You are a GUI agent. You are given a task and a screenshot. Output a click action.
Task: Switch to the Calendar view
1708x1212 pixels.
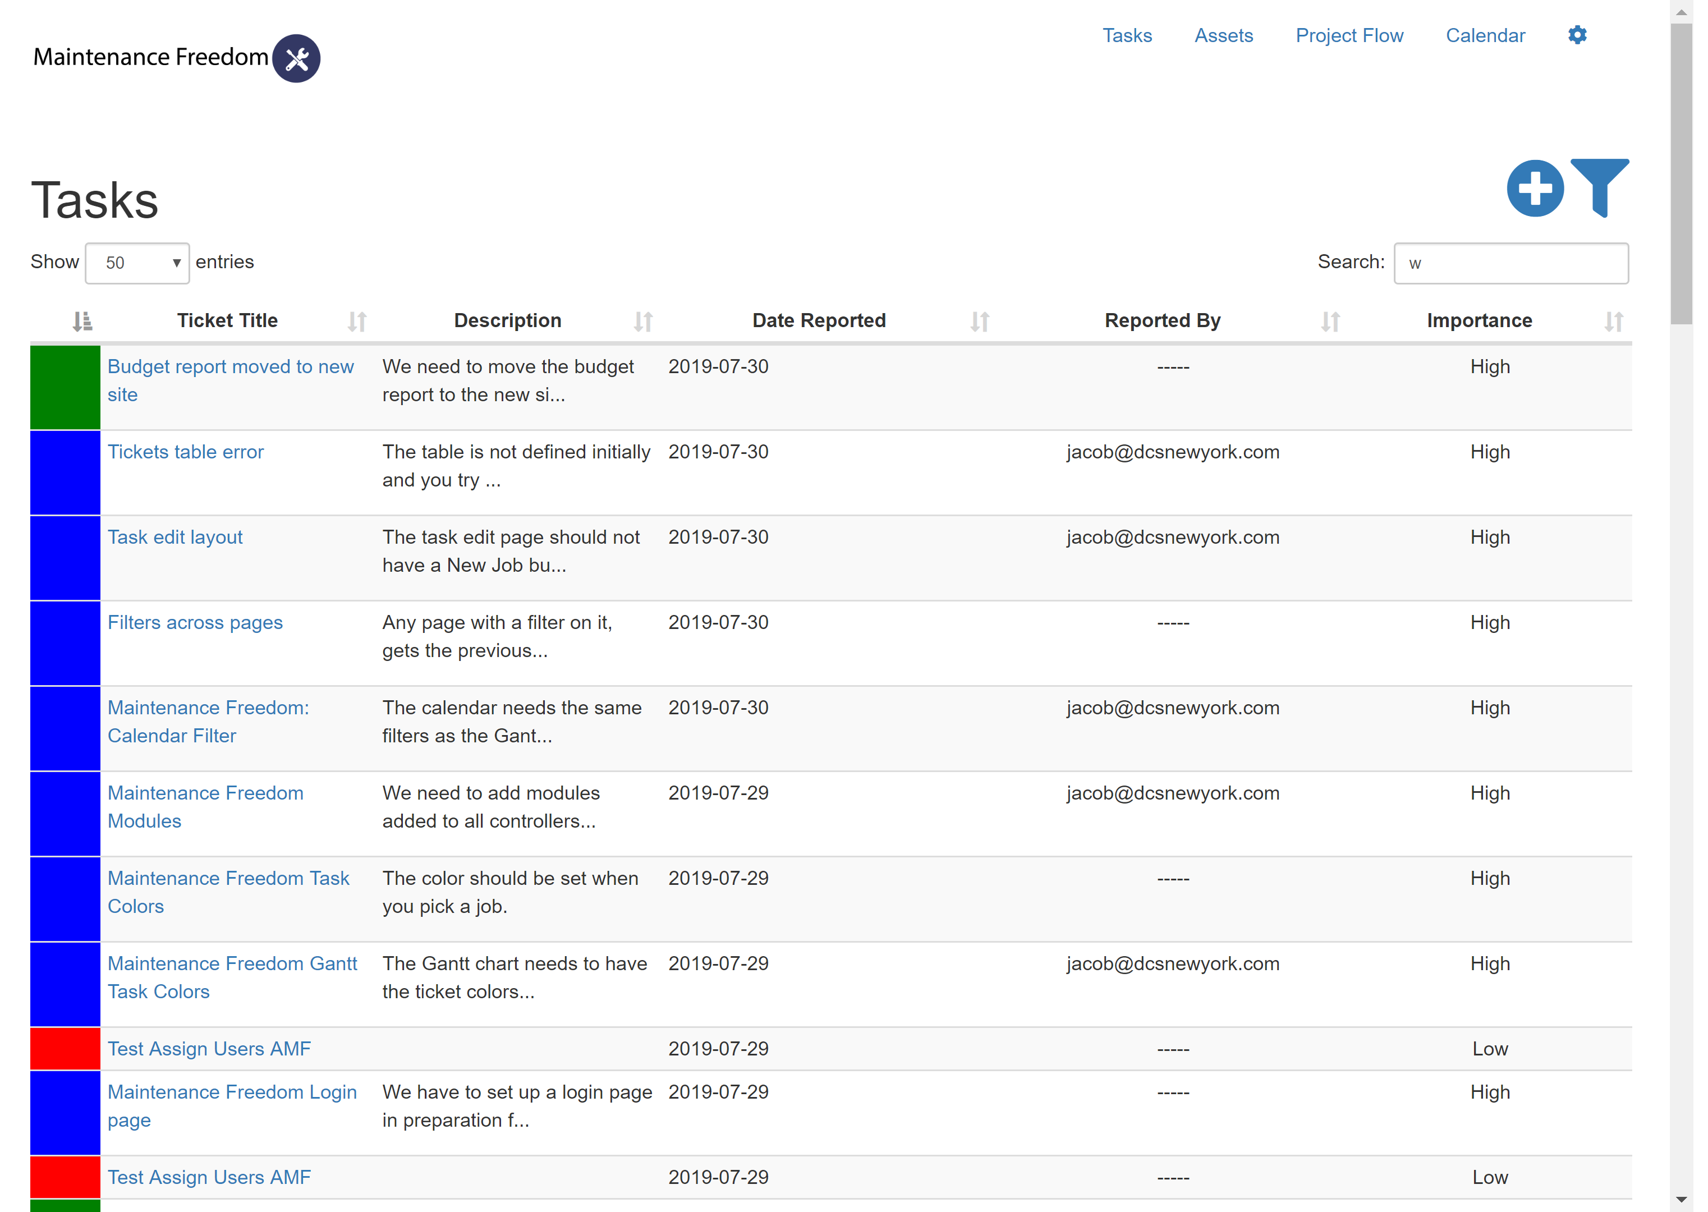click(1485, 36)
